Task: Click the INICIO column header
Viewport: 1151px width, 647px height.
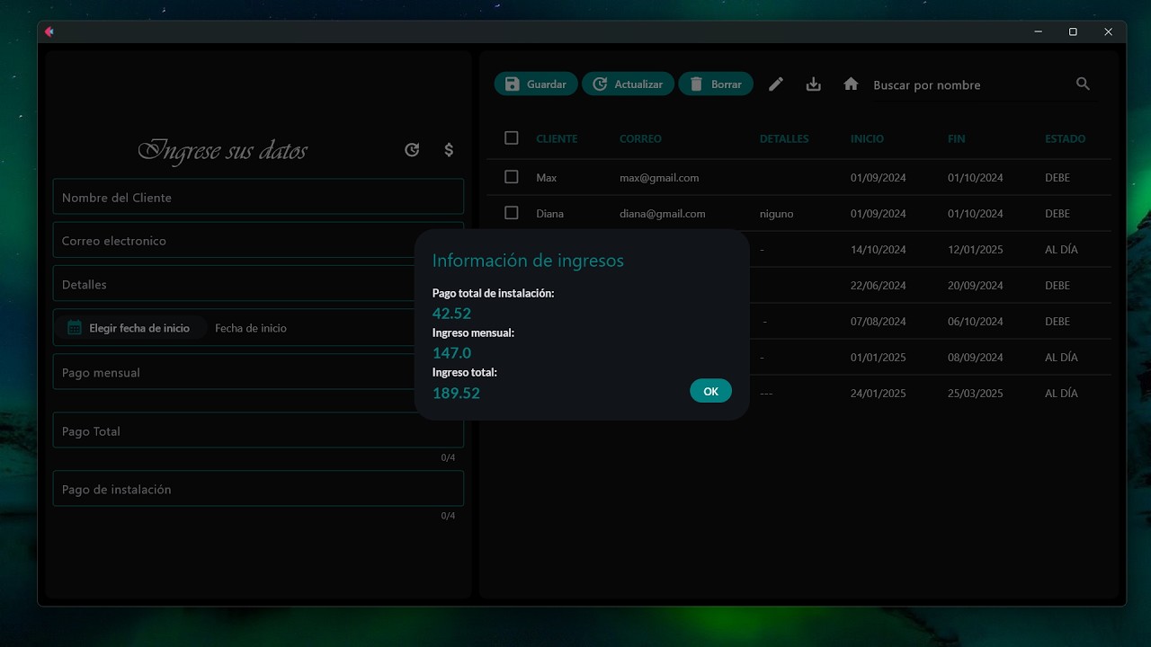Action: pyautogui.click(x=867, y=138)
